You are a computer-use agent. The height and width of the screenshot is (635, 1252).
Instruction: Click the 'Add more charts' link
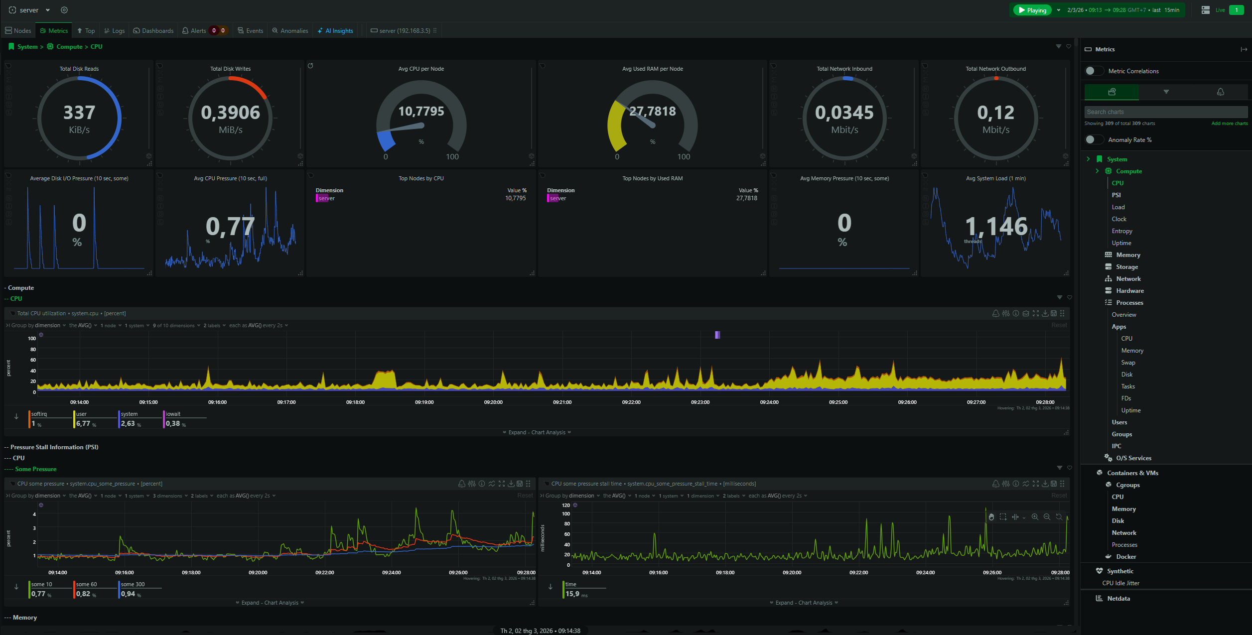pos(1229,124)
